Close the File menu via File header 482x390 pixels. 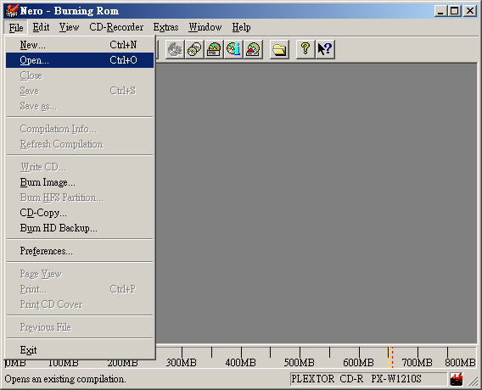[x=16, y=27]
